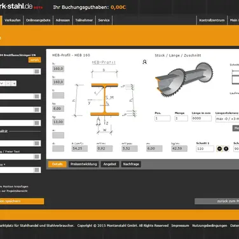239x239 pixels.
Task: Open the Adressen menu
Action: pos(63,20)
